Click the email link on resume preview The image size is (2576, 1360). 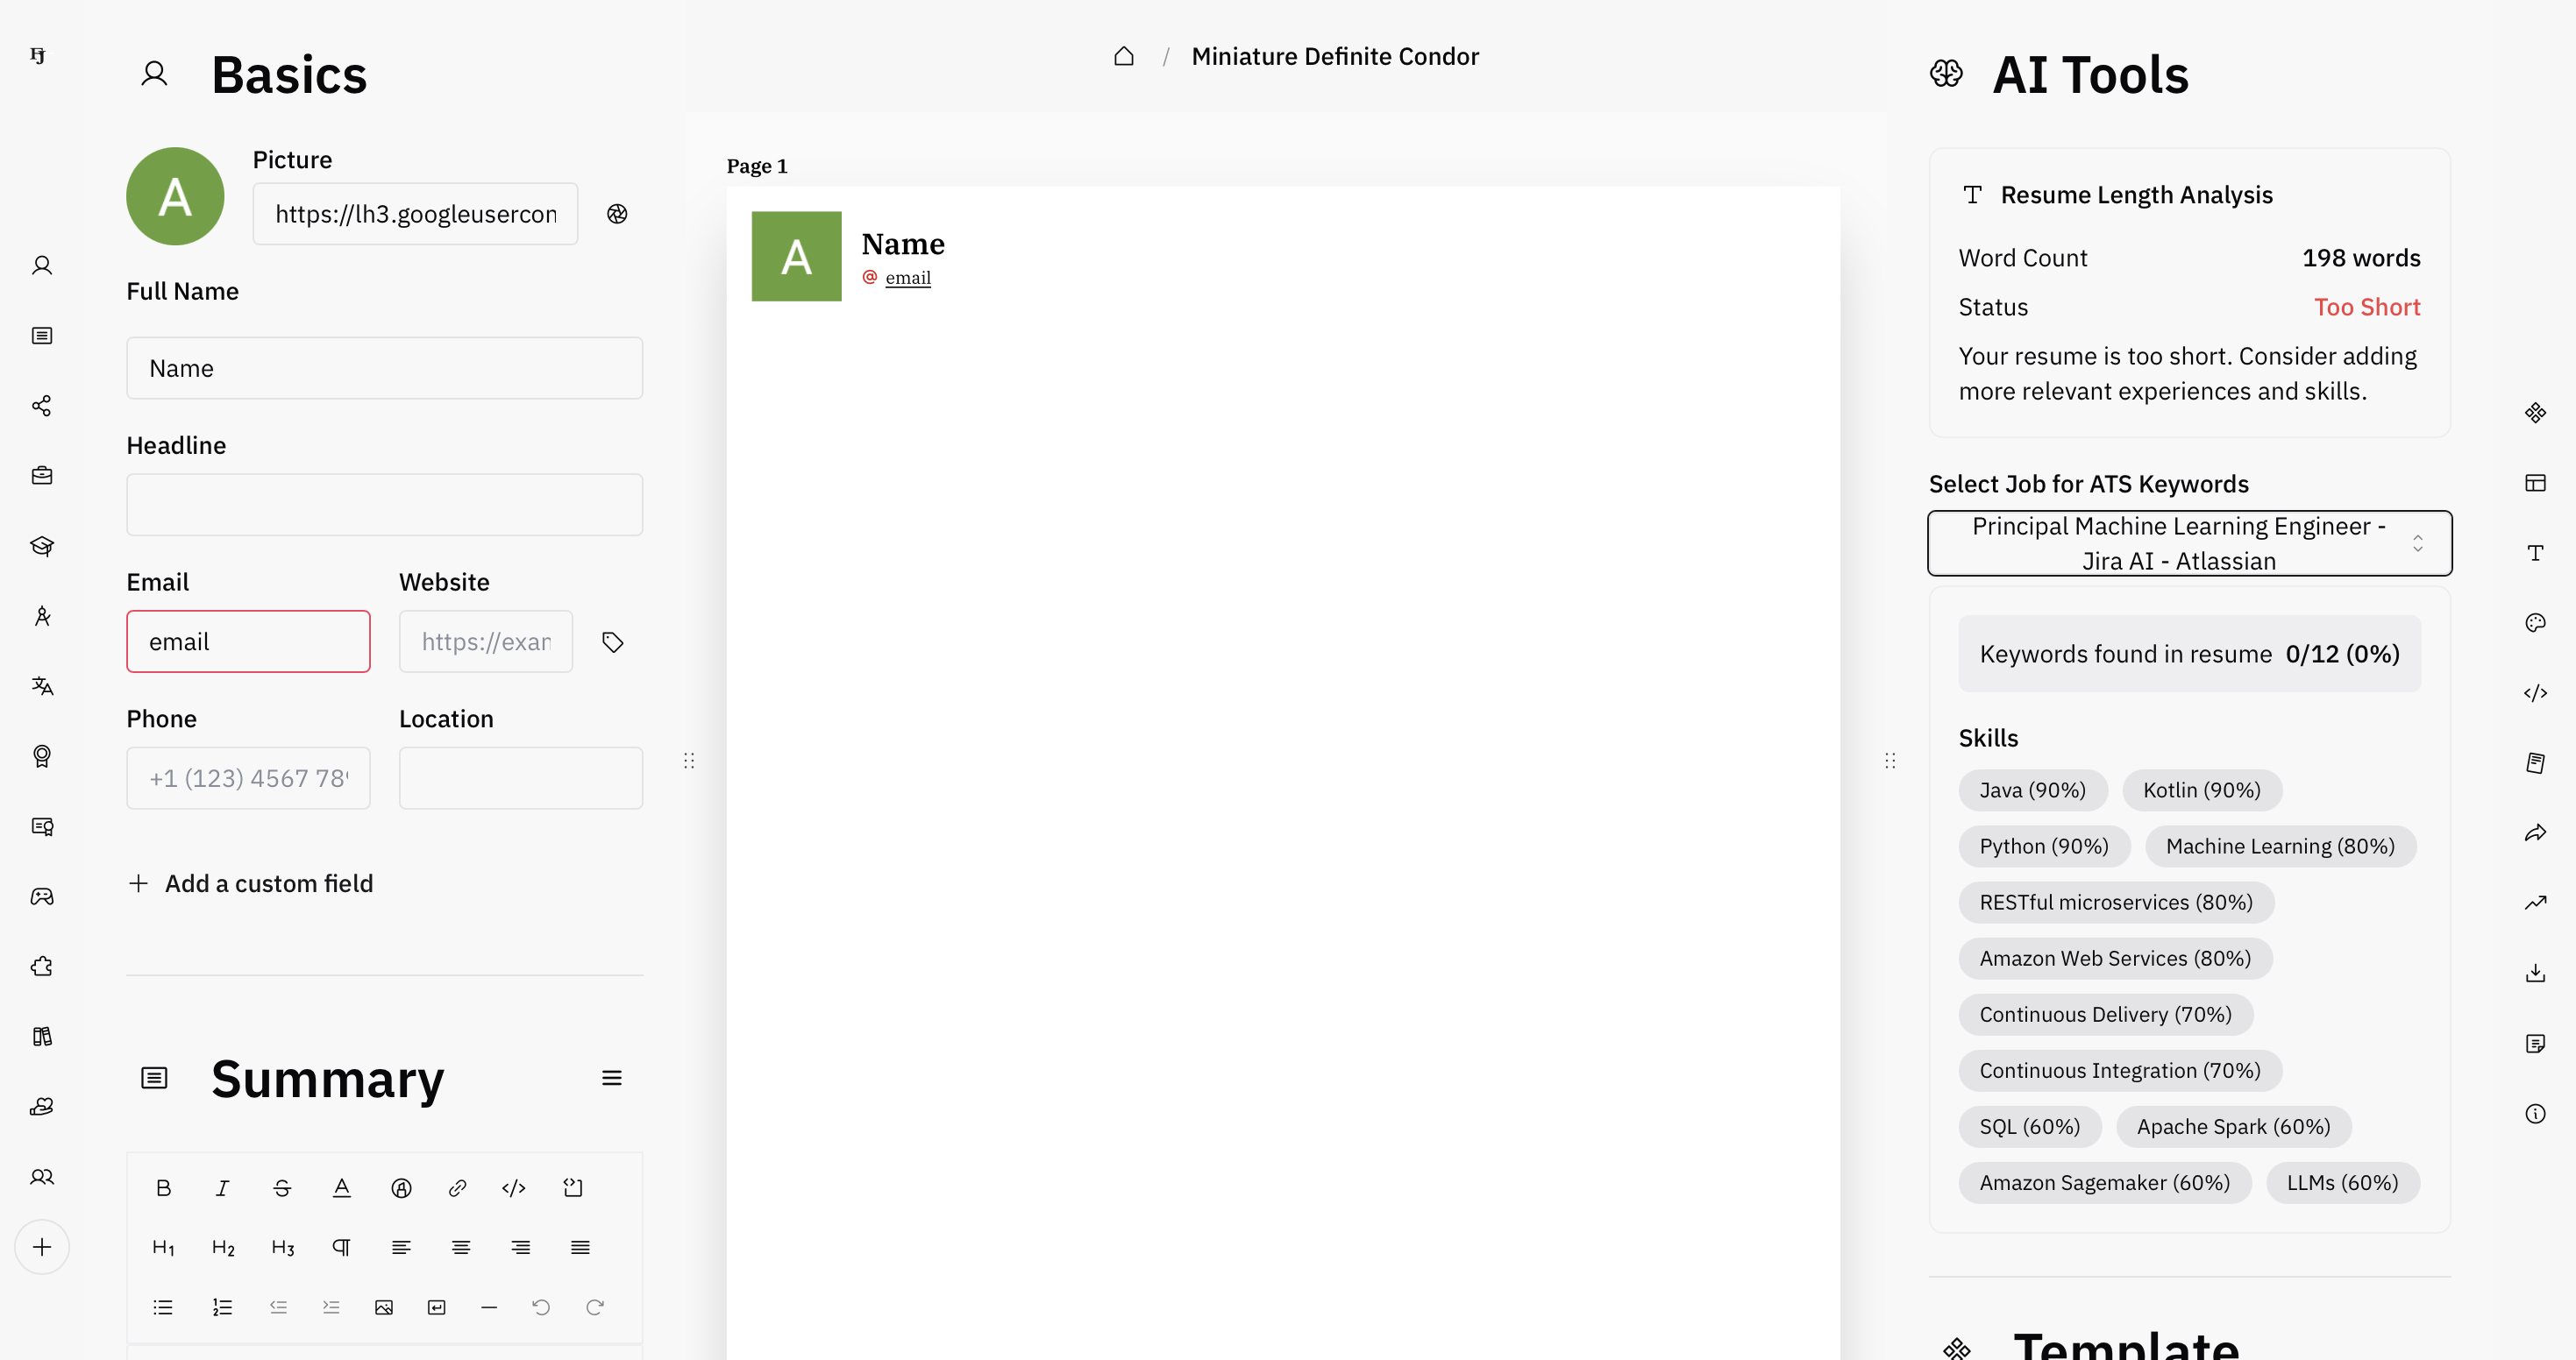coord(908,278)
